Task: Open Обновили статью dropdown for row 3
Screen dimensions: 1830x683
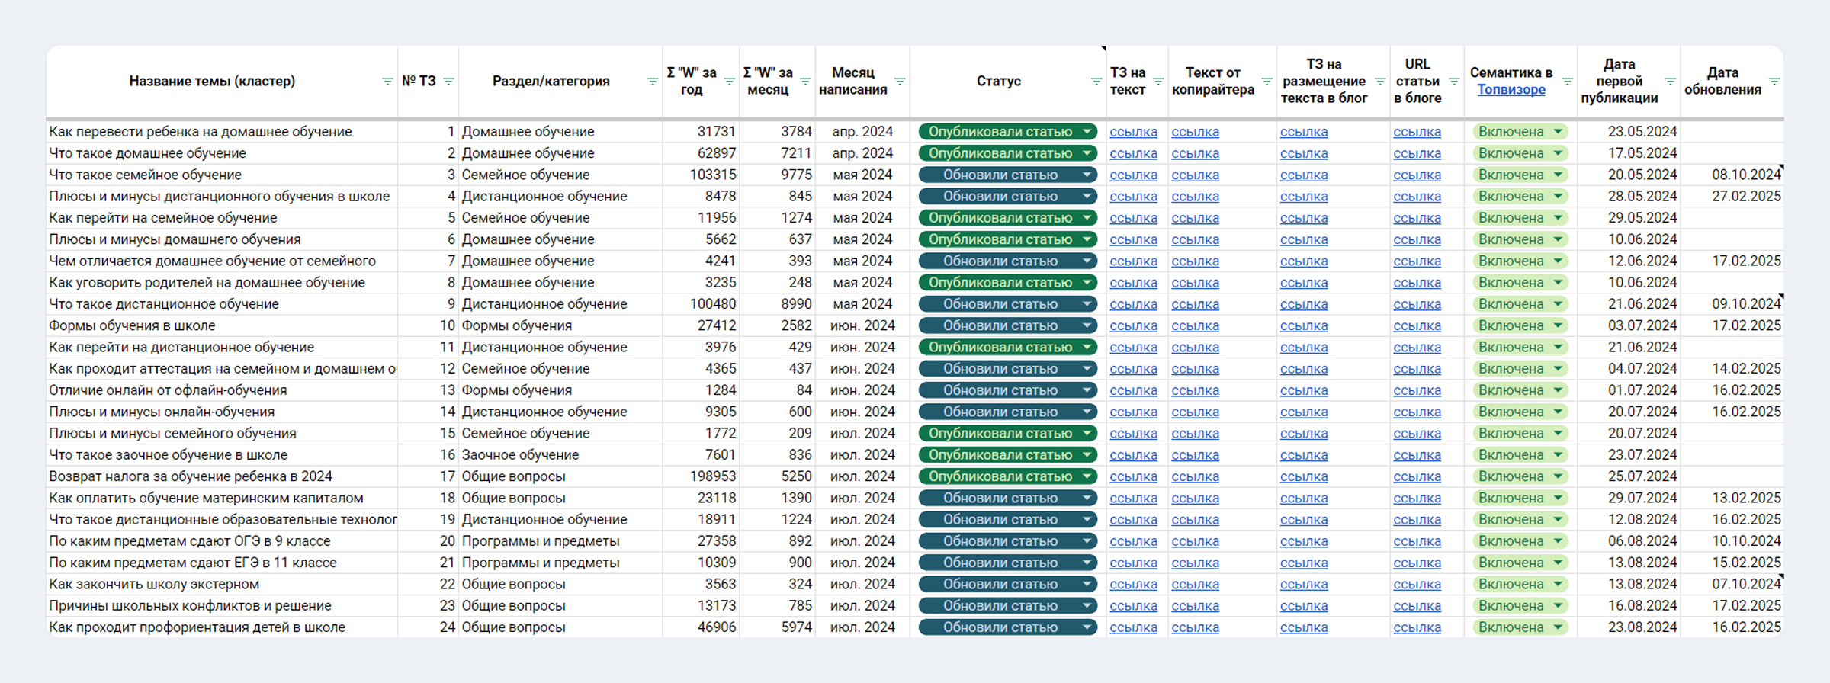Action: pos(1087,175)
